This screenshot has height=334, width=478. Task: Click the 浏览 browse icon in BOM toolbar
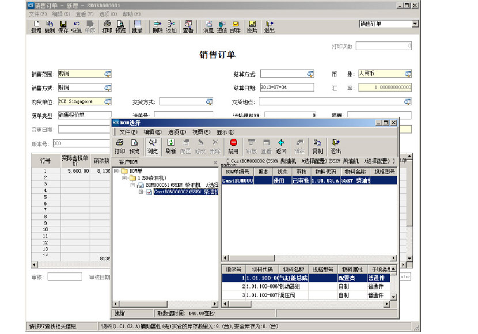coord(152,145)
